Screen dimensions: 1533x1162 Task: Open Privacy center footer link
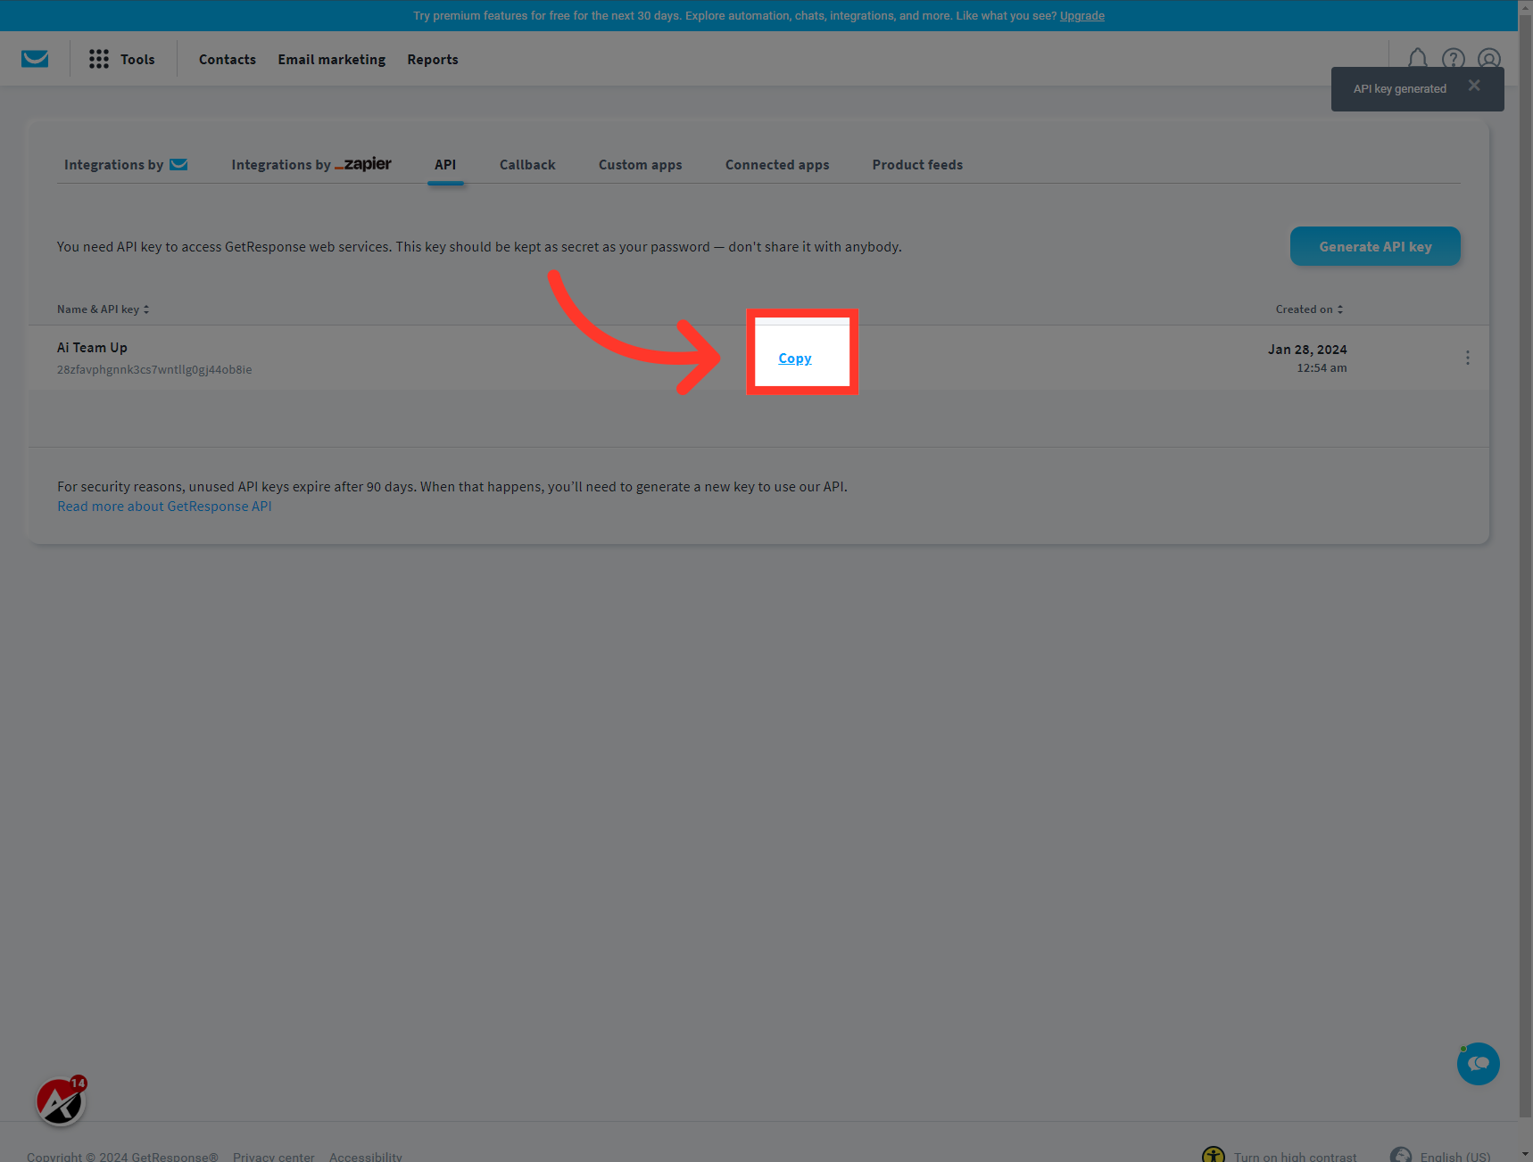[x=274, y=1156]
